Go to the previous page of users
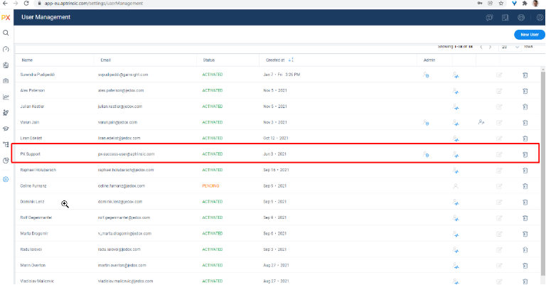Screen dimensions: 546x285 coord(481,47)
